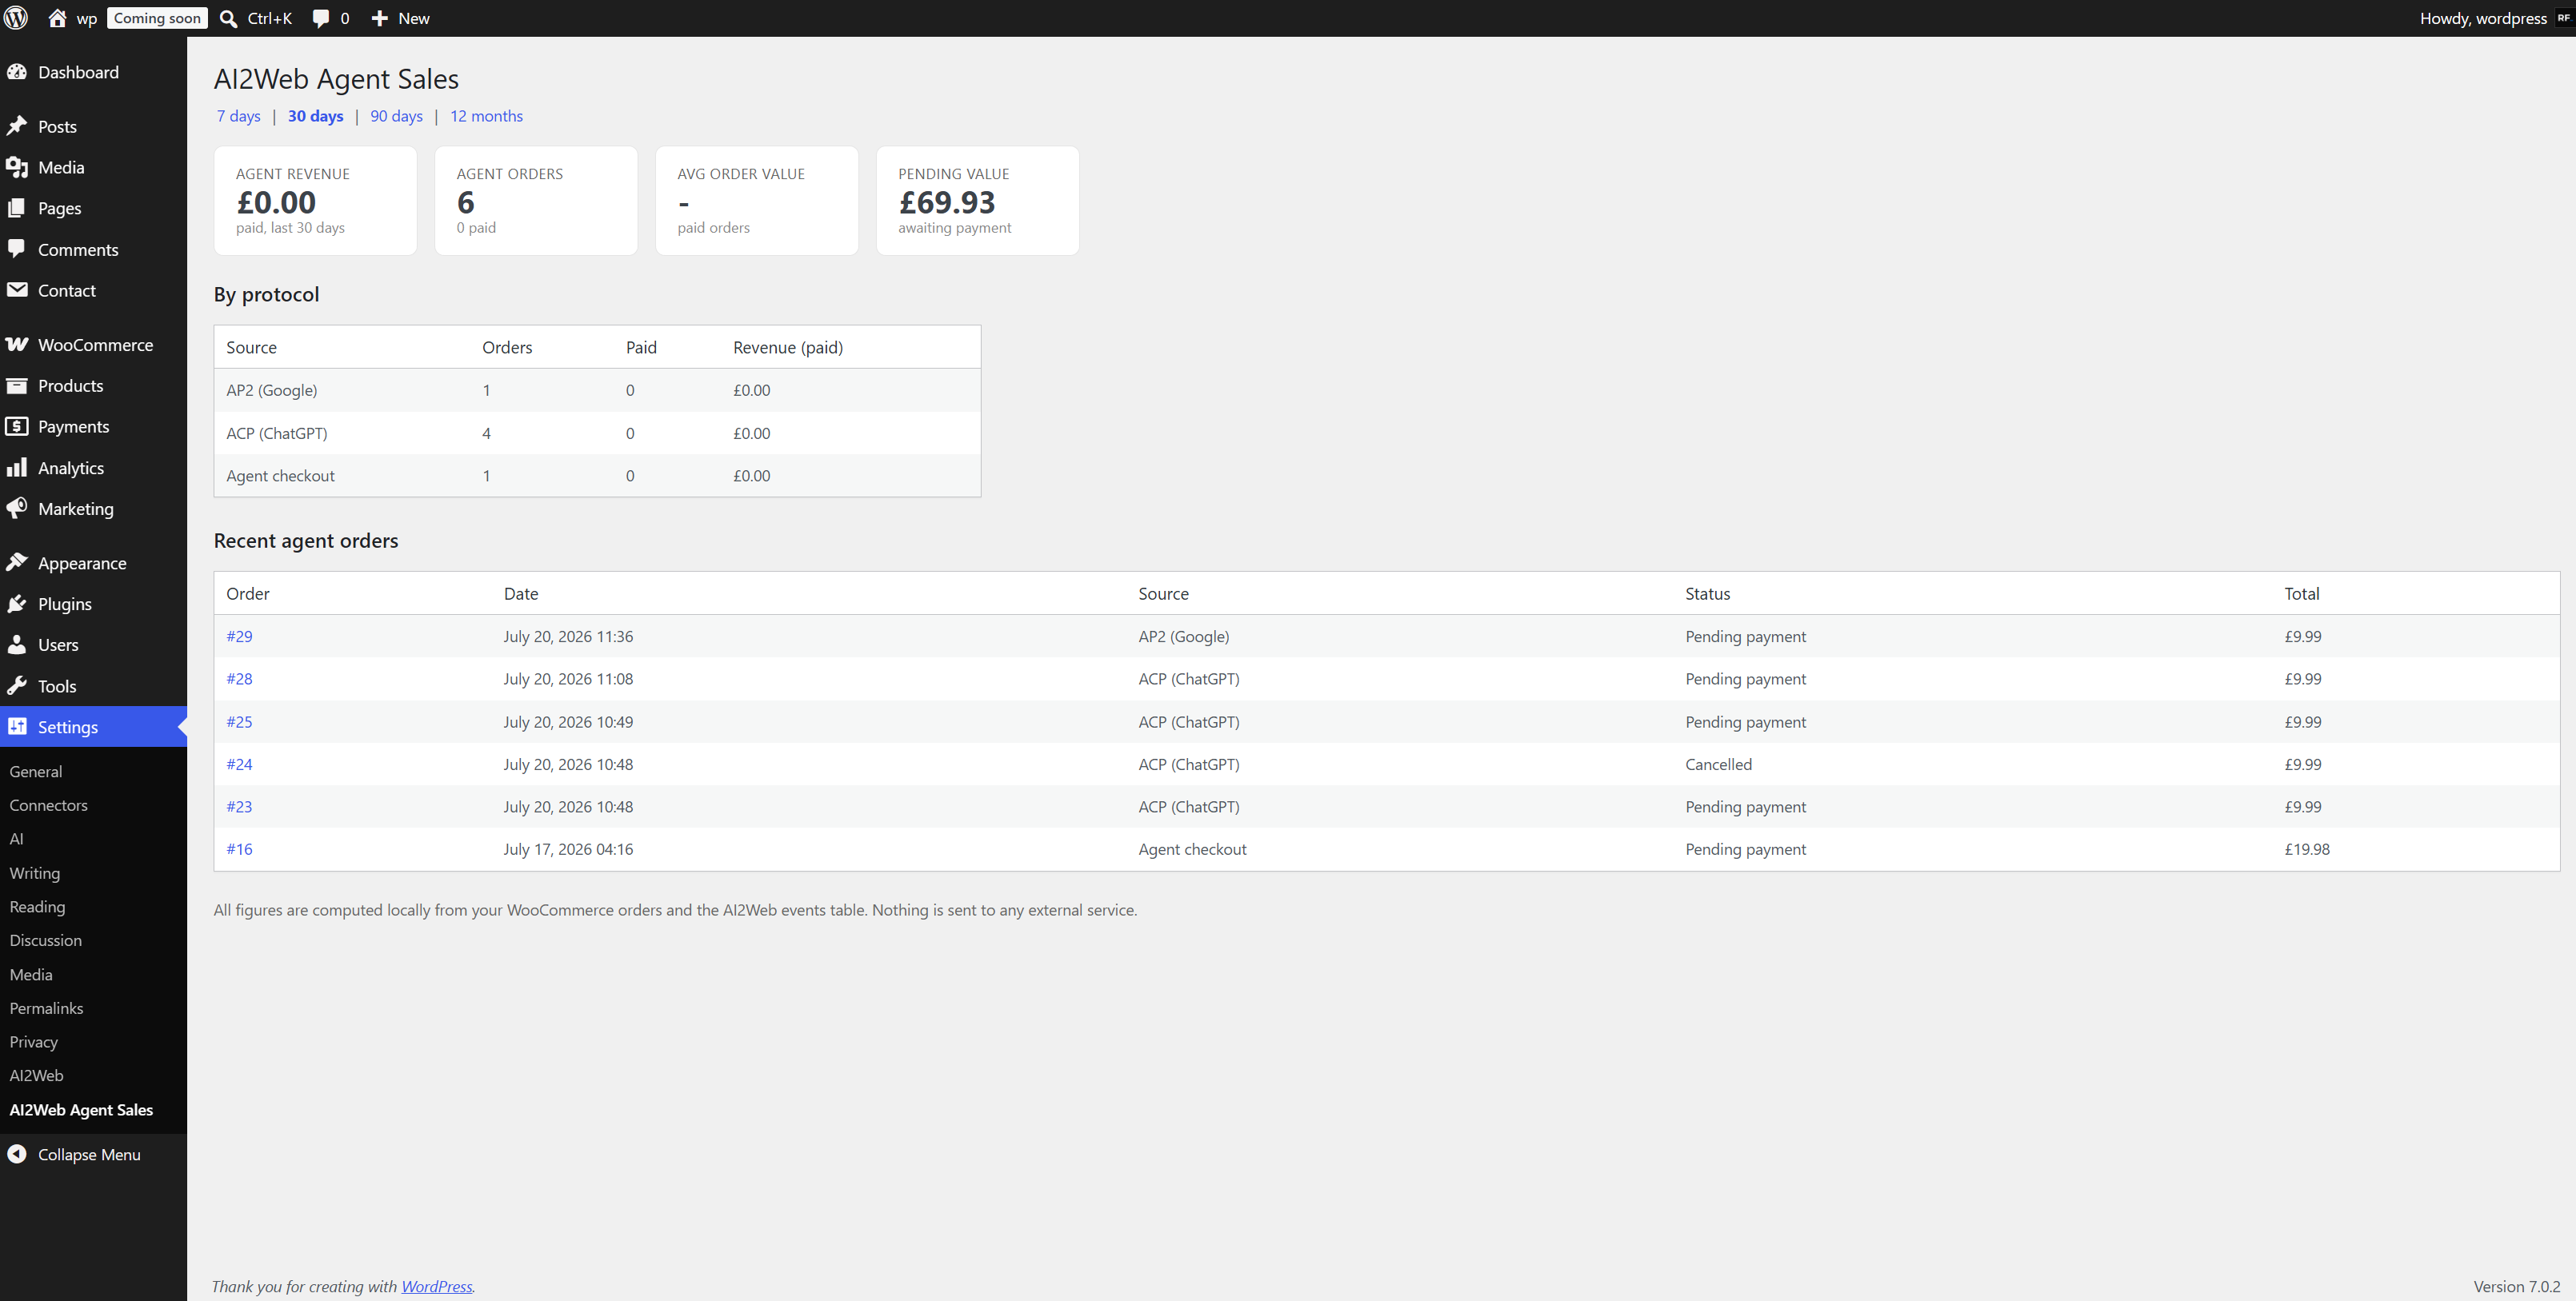The image size is (2576, 1301).
Task: Click the Version 7.0.2 footer text
Action: 2516,1286
